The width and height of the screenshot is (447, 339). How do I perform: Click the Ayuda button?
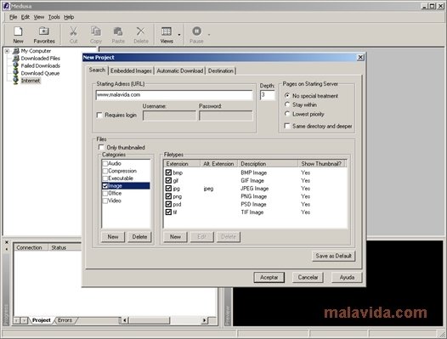347,277
